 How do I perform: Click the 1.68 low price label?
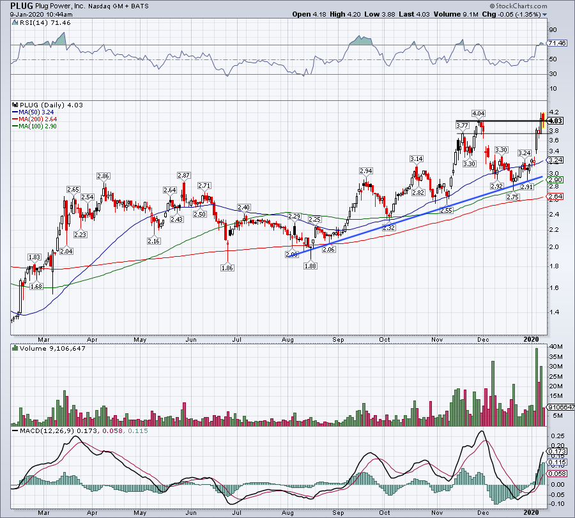click(36, 286)
